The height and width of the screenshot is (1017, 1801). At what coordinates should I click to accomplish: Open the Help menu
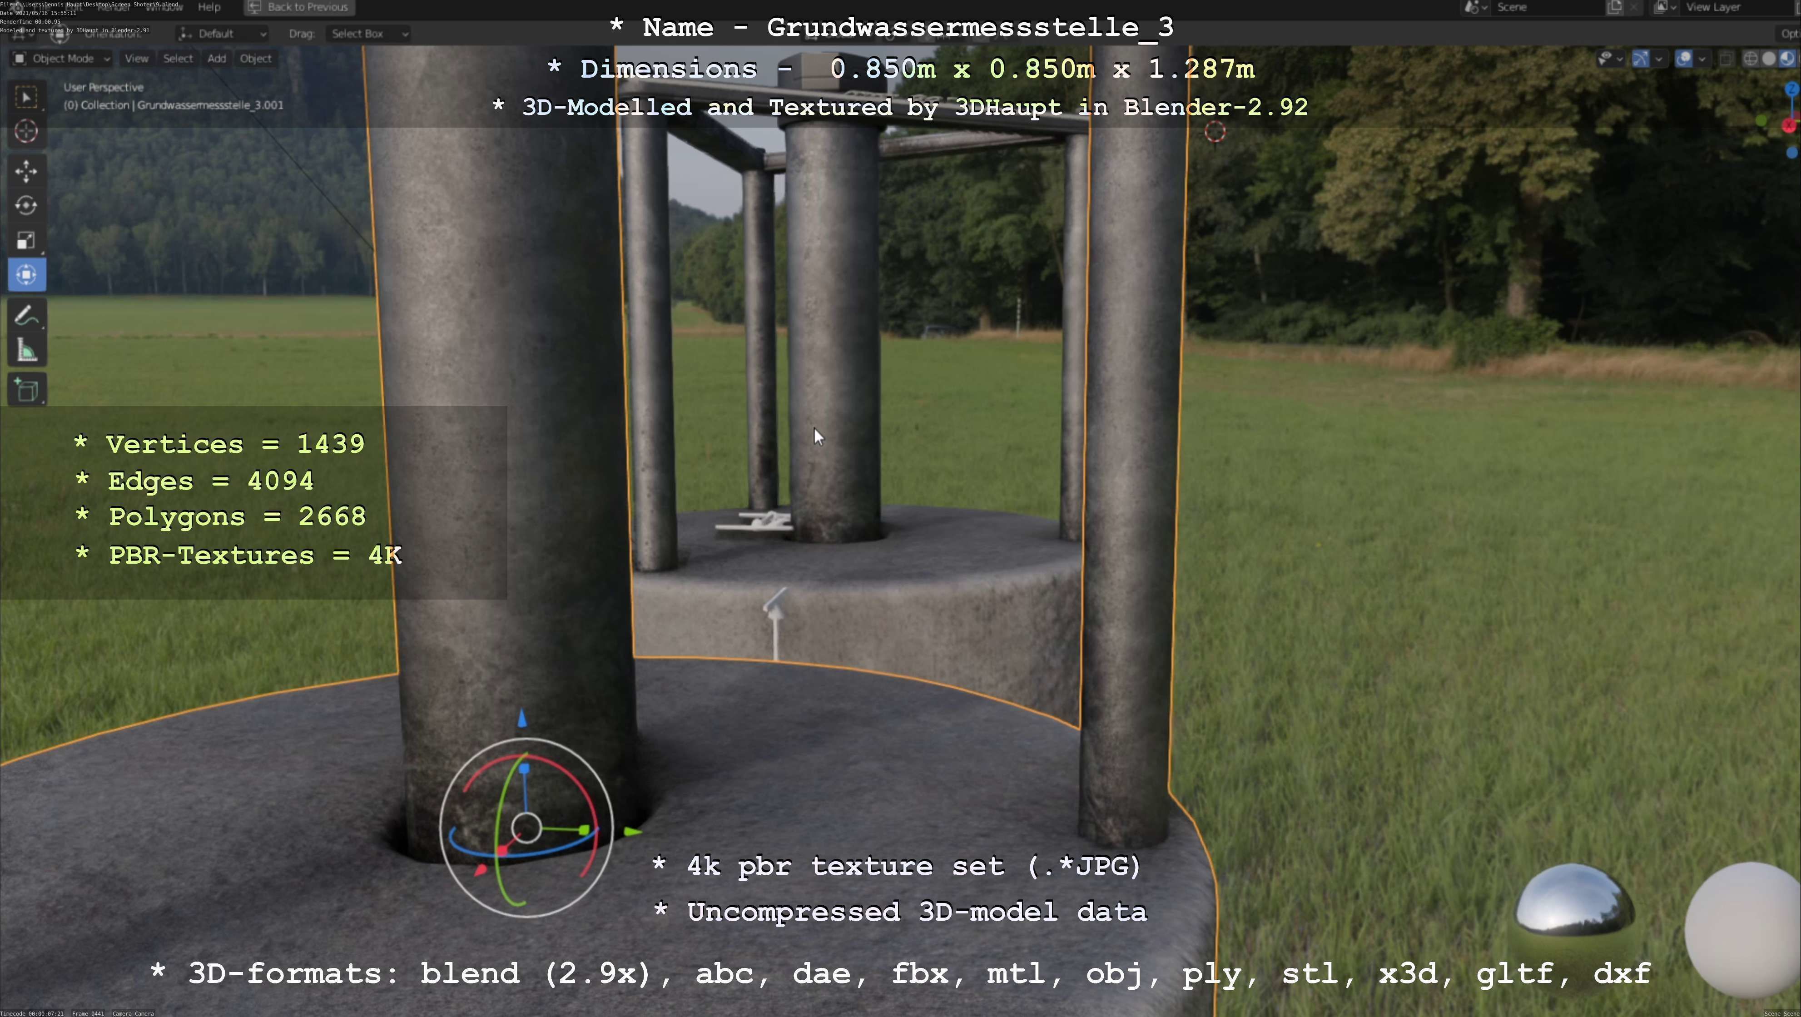209,7
